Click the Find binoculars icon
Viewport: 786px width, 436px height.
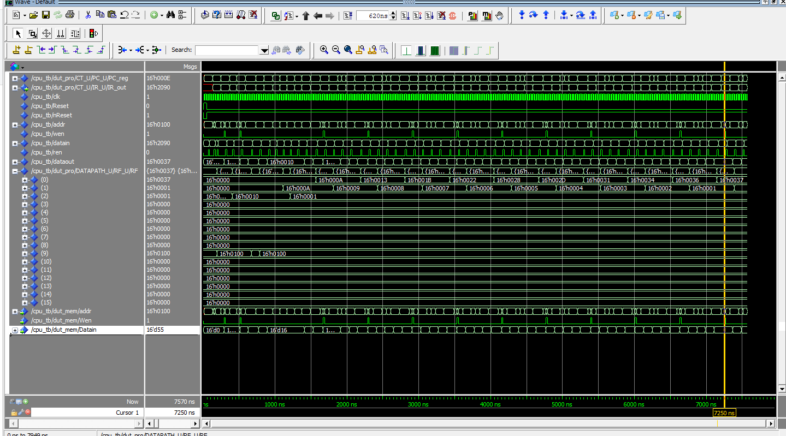170,15
